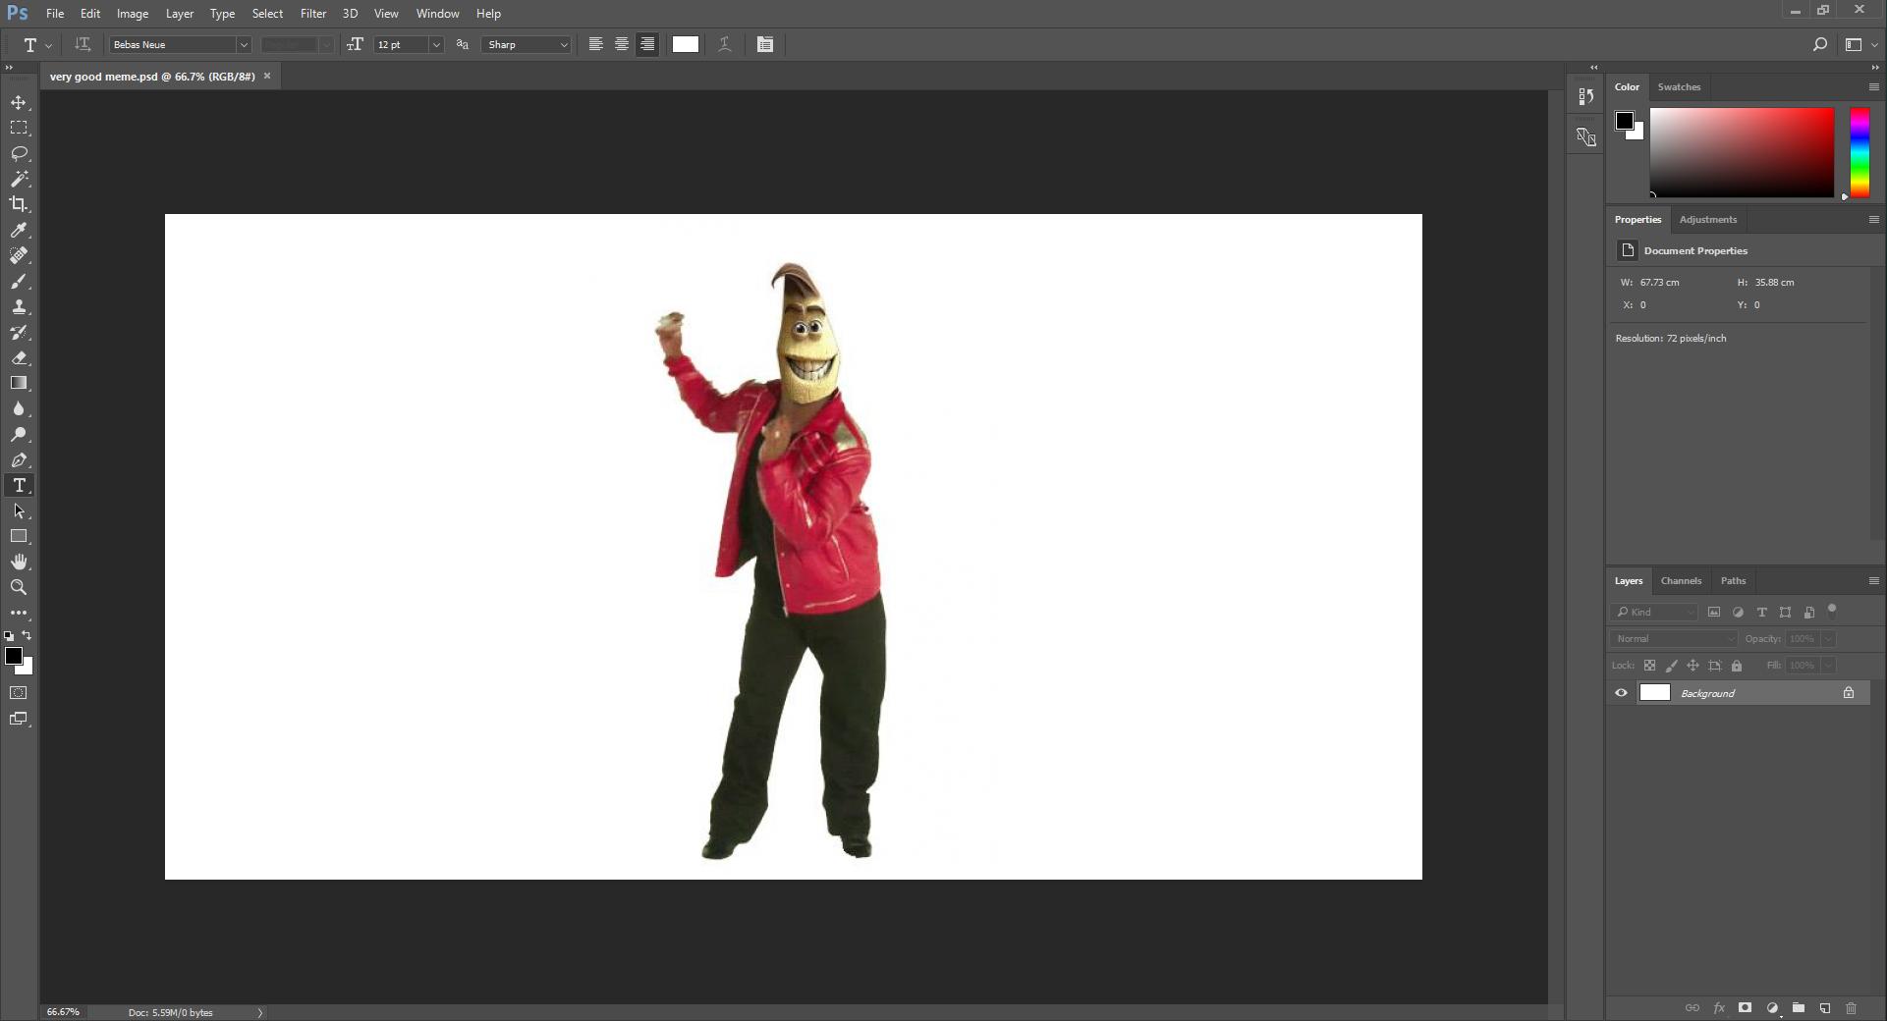Open the Sharp anti-aliasing dropdown

click(x=563, y=45)
